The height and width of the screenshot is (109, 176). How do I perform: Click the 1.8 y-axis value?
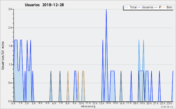click(10, 46)
